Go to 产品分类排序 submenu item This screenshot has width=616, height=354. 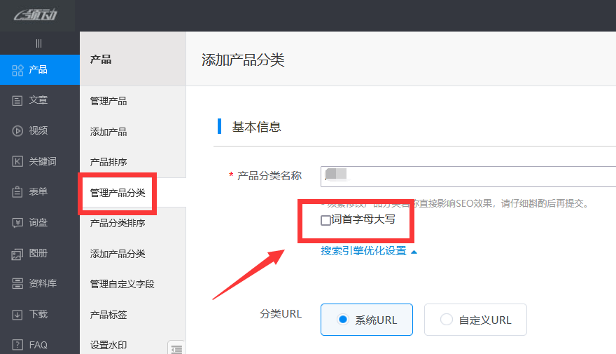(x=118, y=223)
